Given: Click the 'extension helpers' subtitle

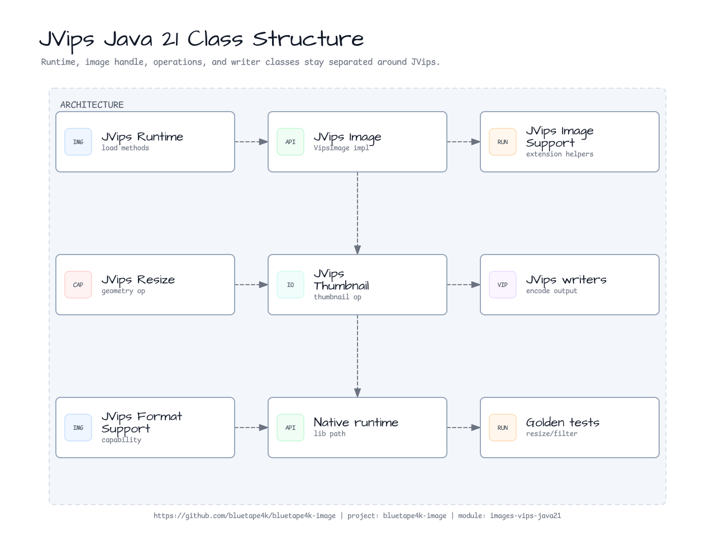Looking at the screenshot, I should tap(560, 154).
